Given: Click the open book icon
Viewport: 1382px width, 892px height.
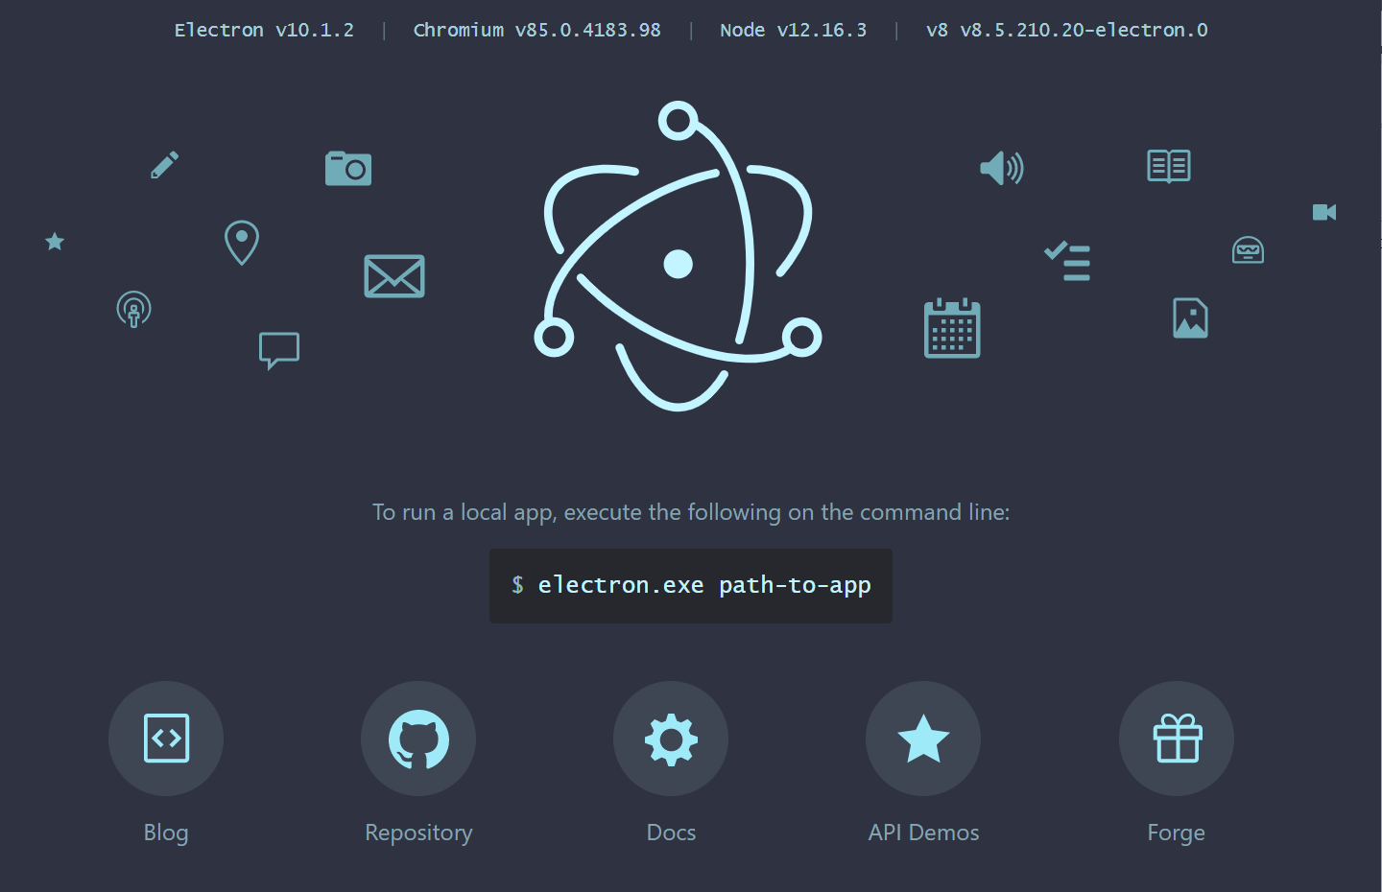Looking at the screenshot, I should [1168, 165].
